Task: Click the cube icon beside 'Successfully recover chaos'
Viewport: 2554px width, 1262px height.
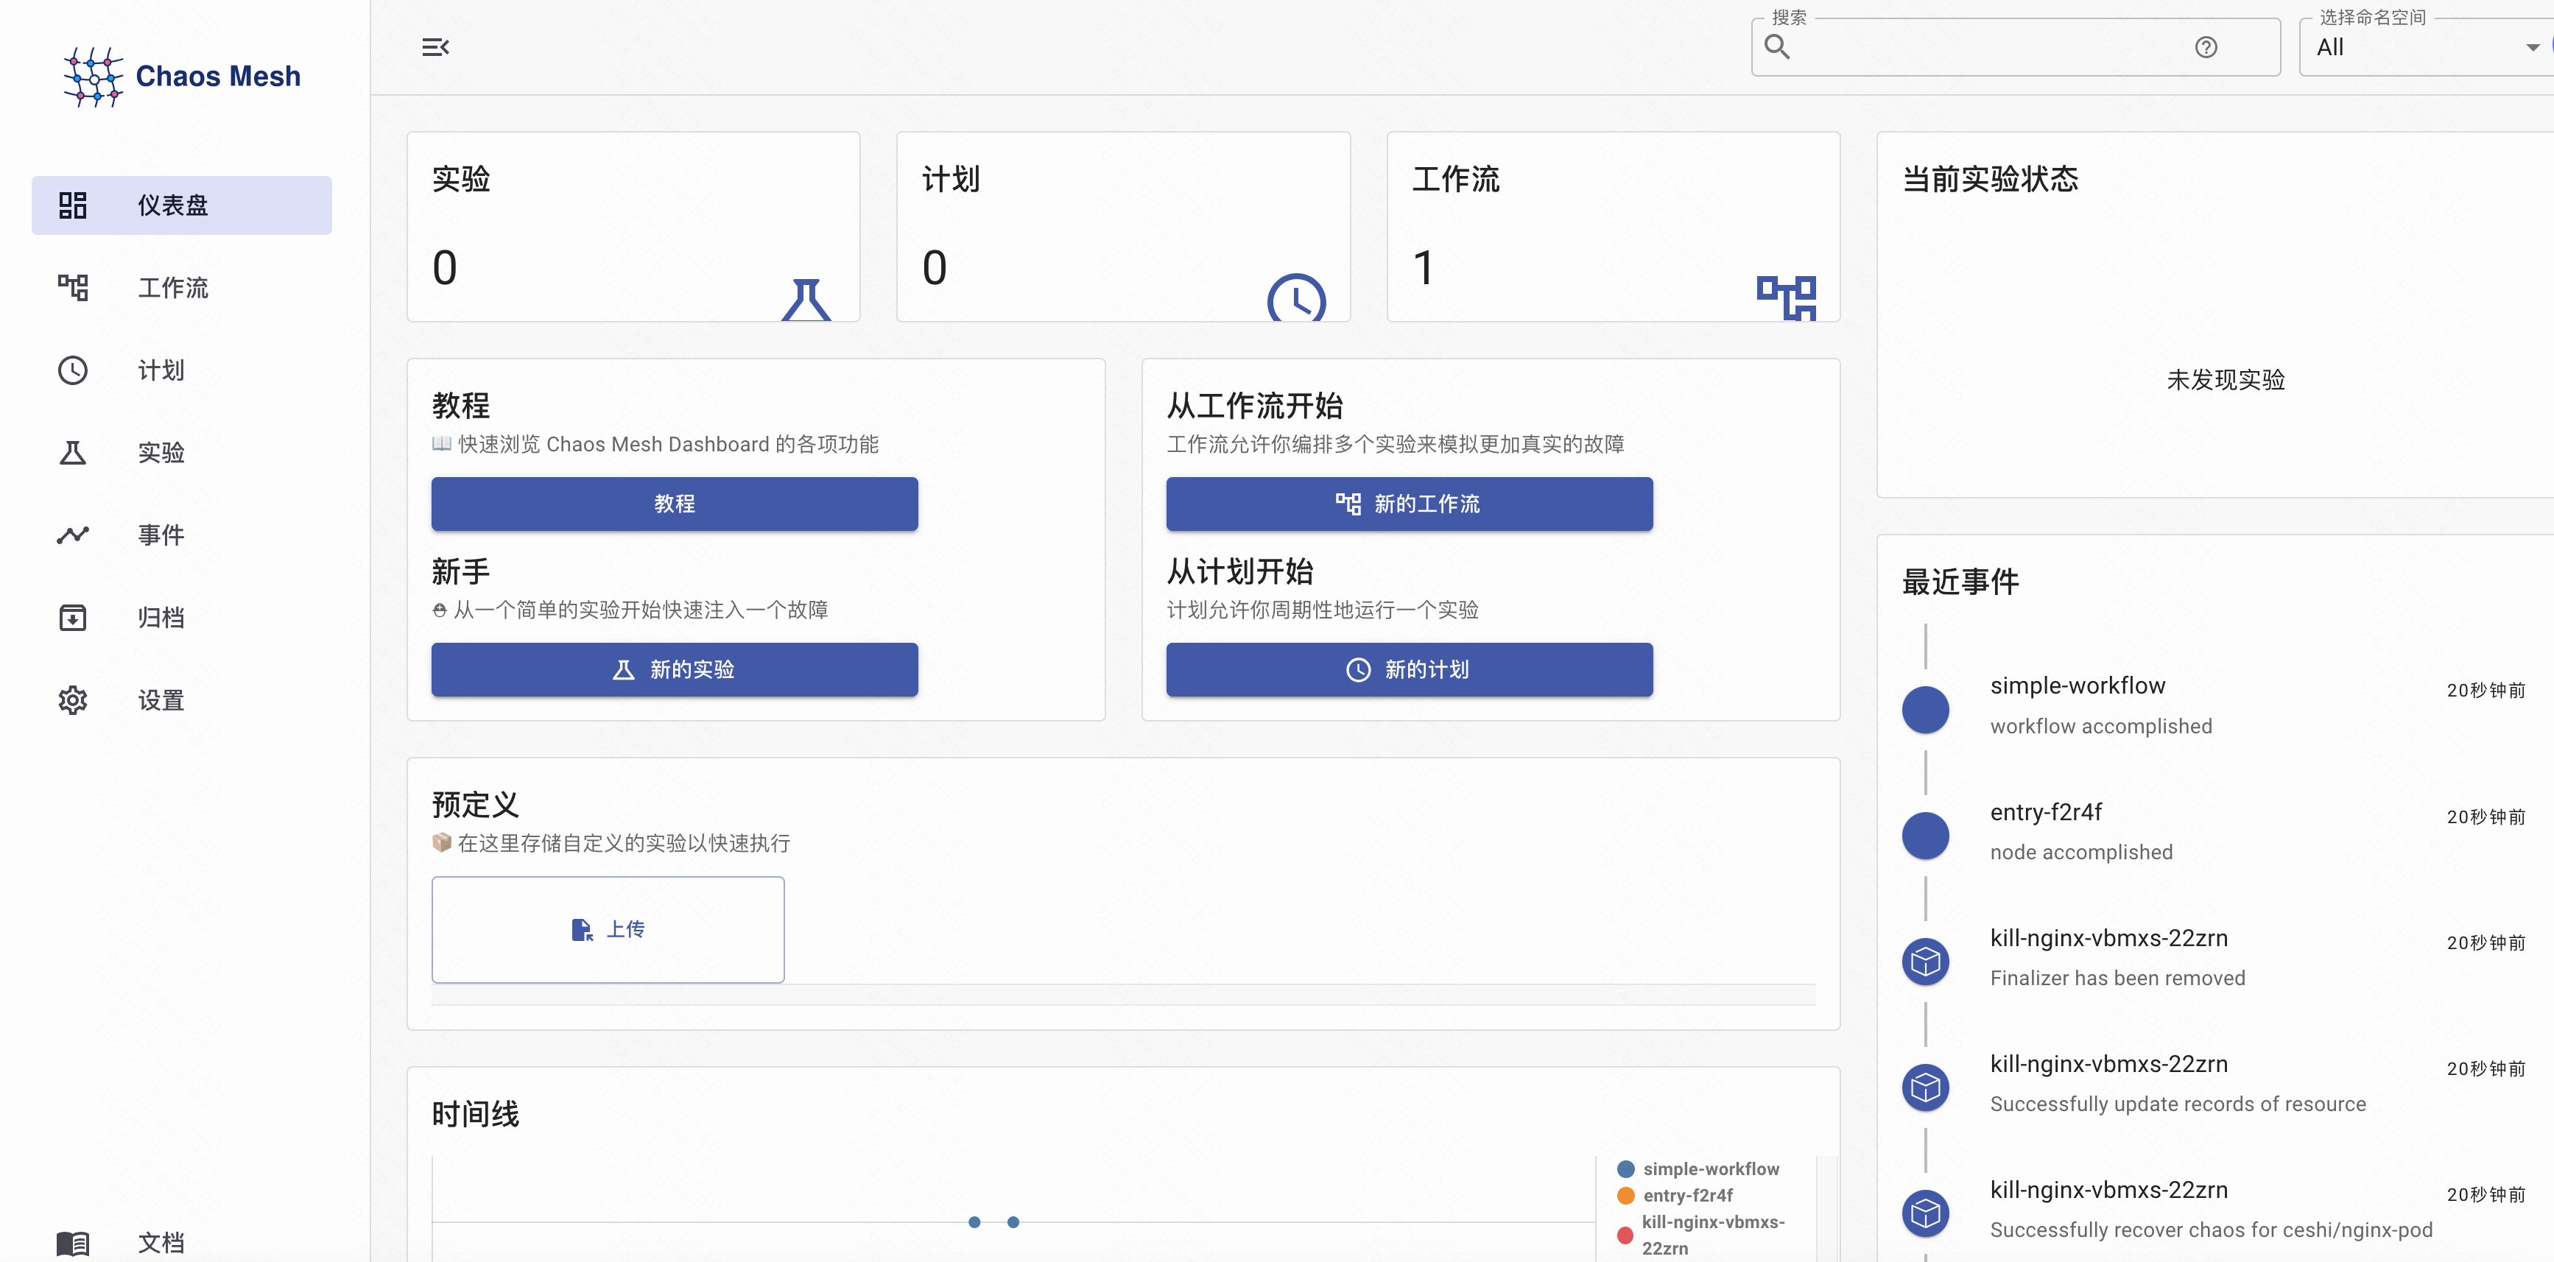Action: click(1925, 1213)
